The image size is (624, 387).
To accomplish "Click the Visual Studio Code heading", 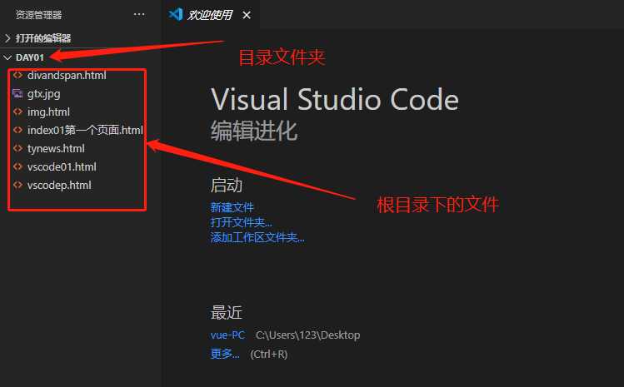I will point(335,99).
